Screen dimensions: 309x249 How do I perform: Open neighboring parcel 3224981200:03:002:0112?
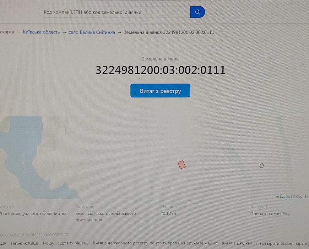click(x=47, y=235)
